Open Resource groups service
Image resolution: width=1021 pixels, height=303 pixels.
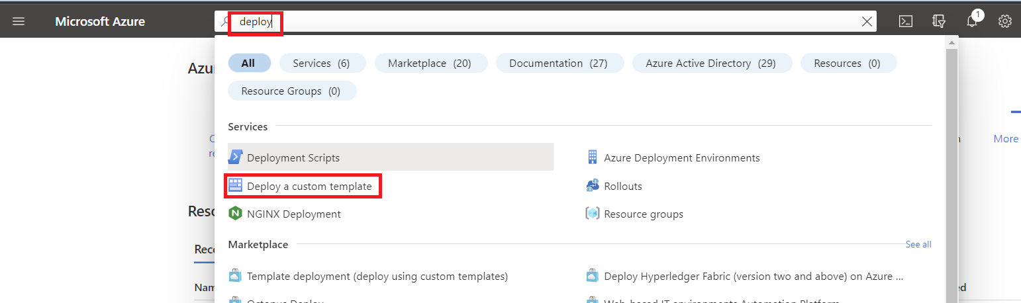coord(644,214)
